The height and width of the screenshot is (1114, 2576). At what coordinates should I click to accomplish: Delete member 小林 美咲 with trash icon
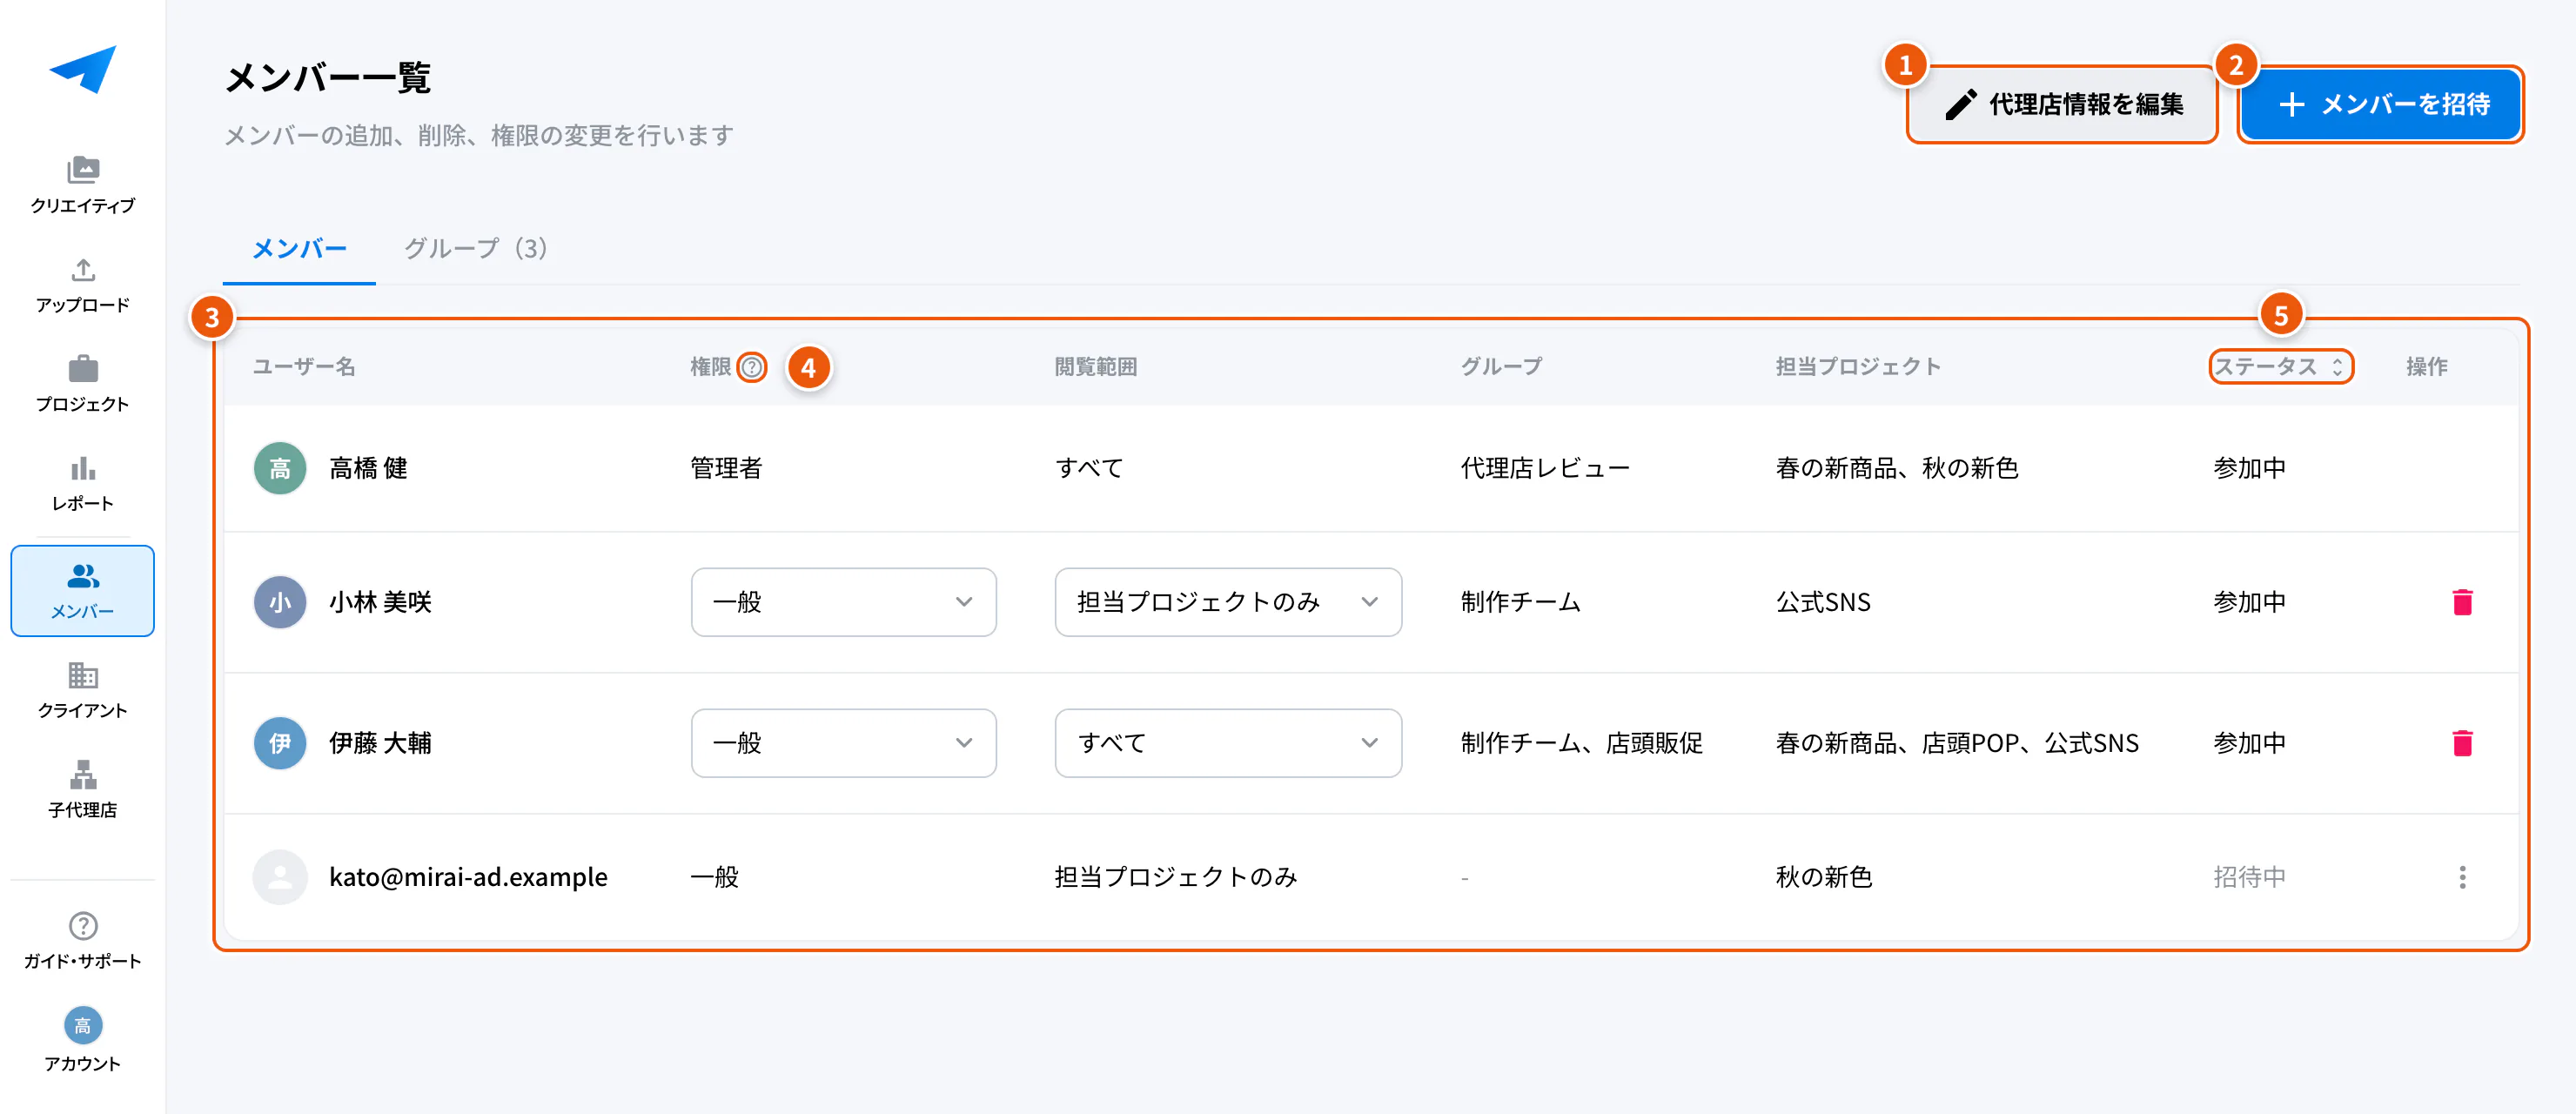coord(2462,602)
